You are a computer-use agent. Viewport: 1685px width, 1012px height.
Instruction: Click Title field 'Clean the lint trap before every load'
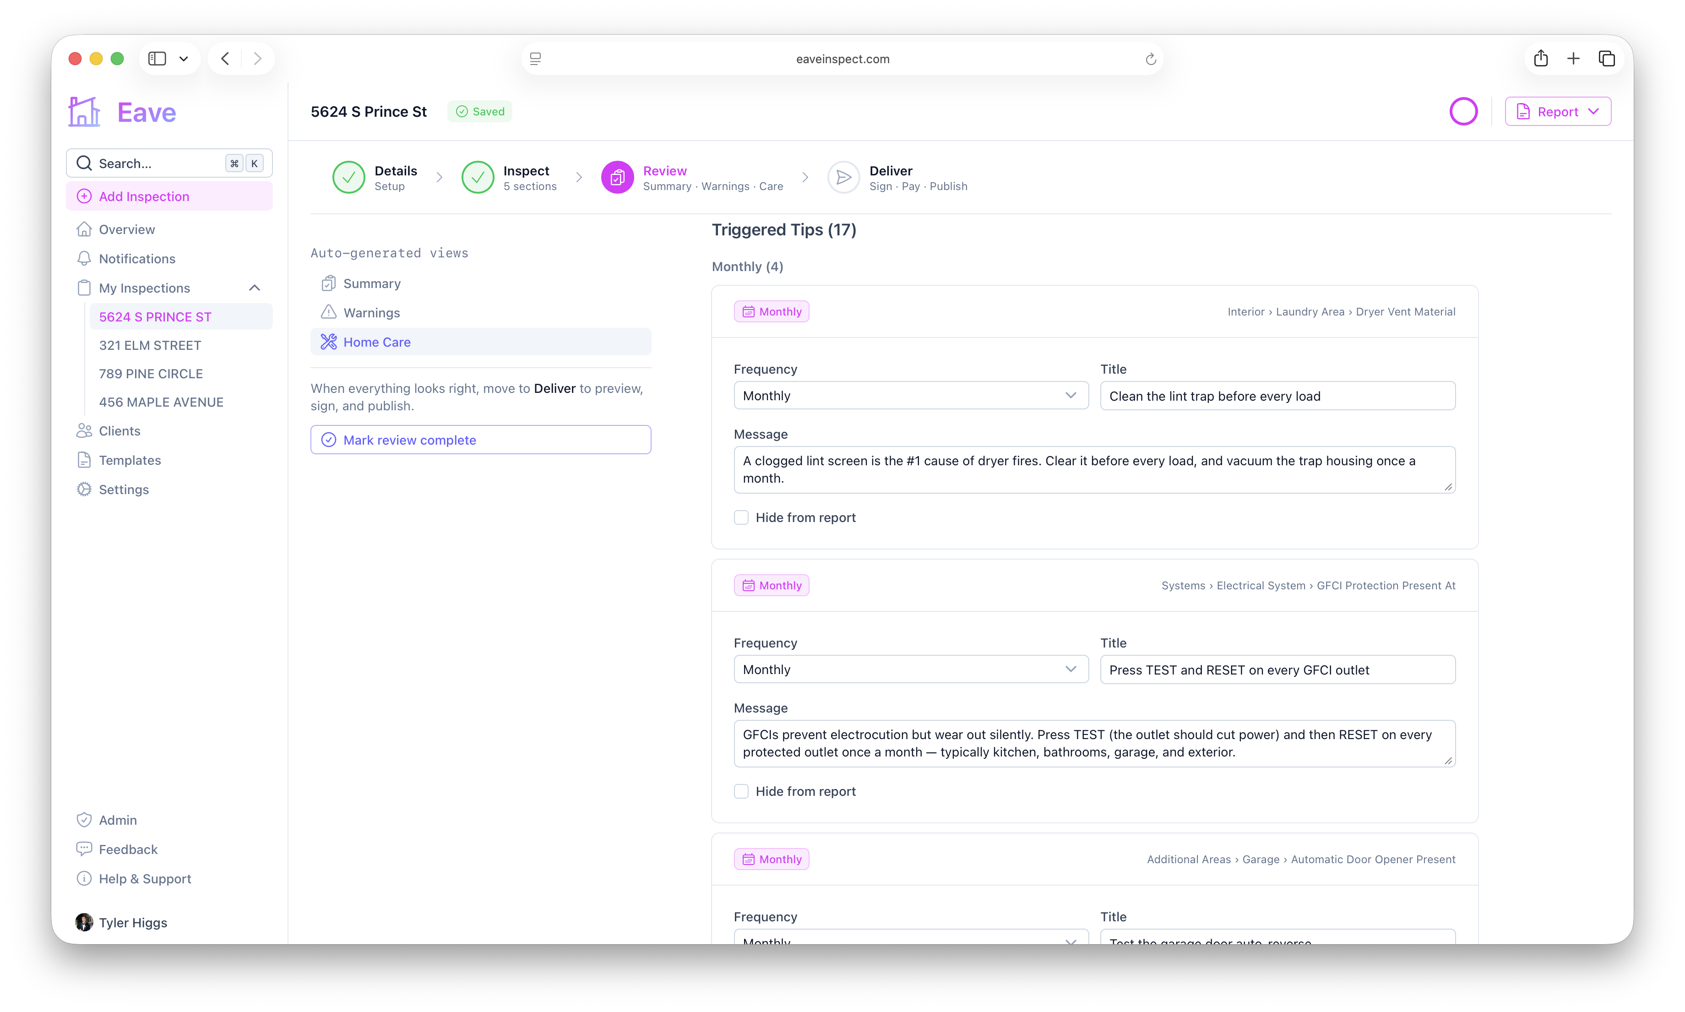tap(1278, 396)
